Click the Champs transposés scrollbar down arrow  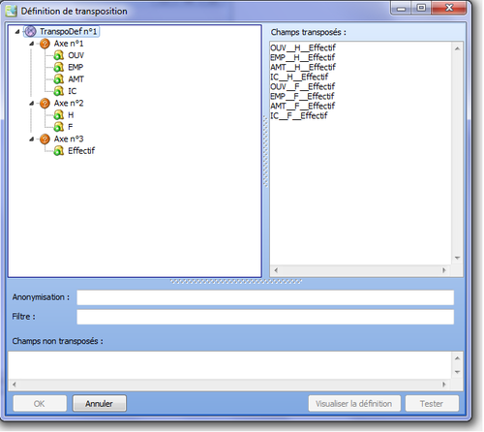(x=457, y=258)
